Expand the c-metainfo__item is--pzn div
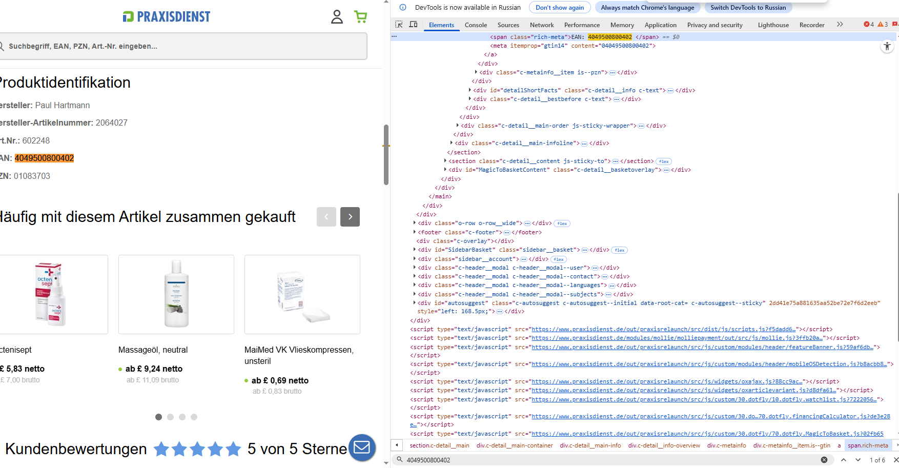Image resolution: width=899 pixels, height=468 pixels. click(476, 72)
